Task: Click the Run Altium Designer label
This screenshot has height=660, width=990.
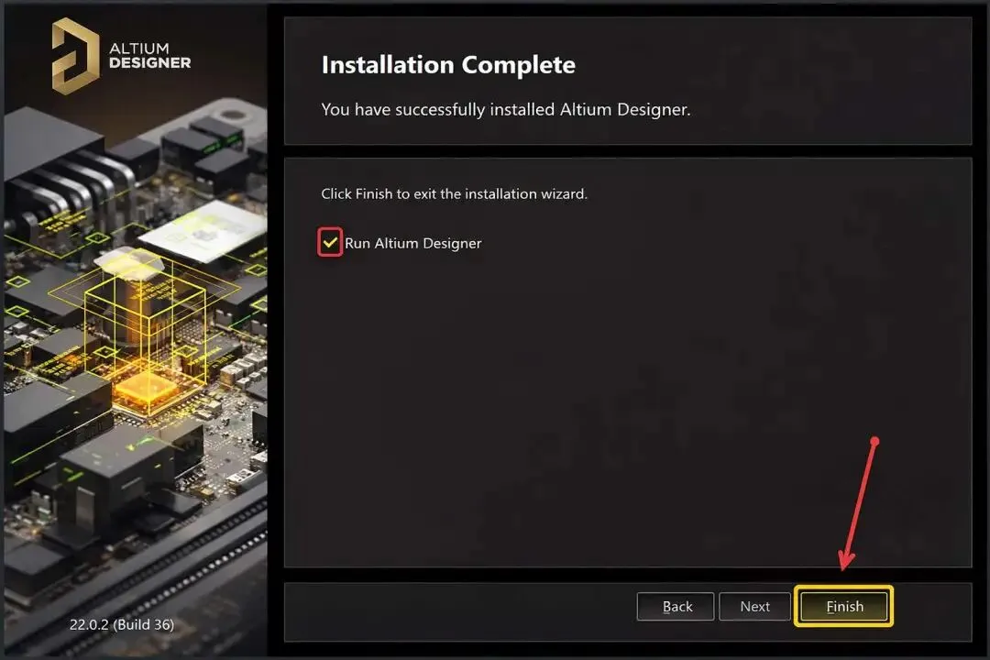Action: click(412, 243)
